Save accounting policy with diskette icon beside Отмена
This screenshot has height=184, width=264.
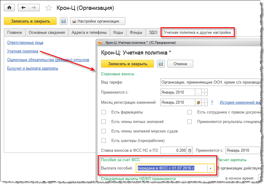coord(161,64)
